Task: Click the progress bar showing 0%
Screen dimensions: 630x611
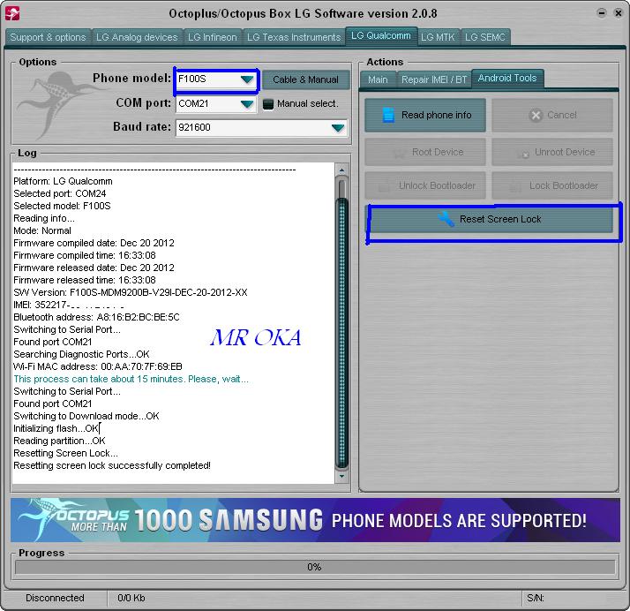Action: (x=315, y=567)
